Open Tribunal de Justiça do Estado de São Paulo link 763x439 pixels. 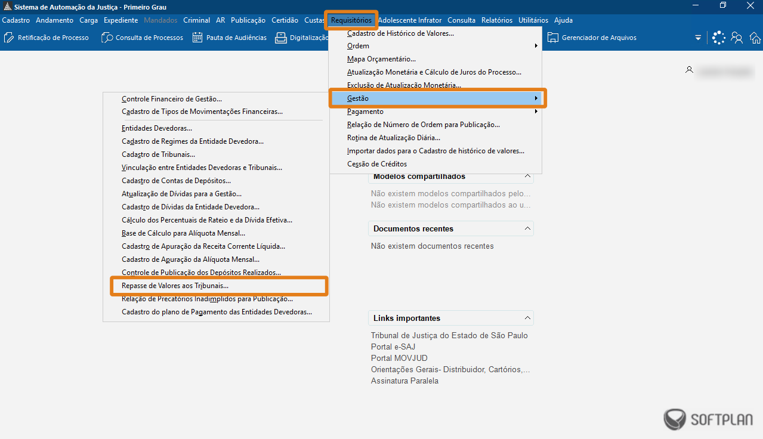(x=449, y=335)
